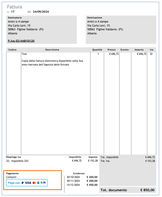Click the "Riepilogo Iva" heading
162x197 pixels.
pos(14,157)
